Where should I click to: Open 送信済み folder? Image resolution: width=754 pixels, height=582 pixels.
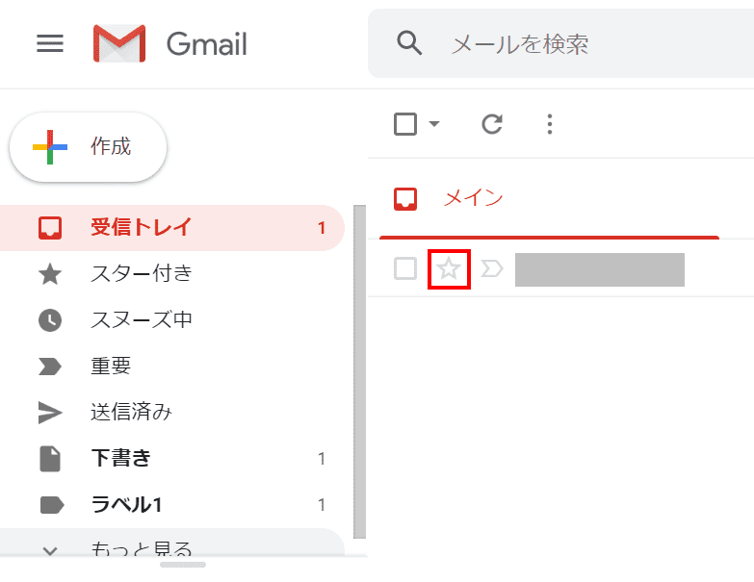pos(172,412)
